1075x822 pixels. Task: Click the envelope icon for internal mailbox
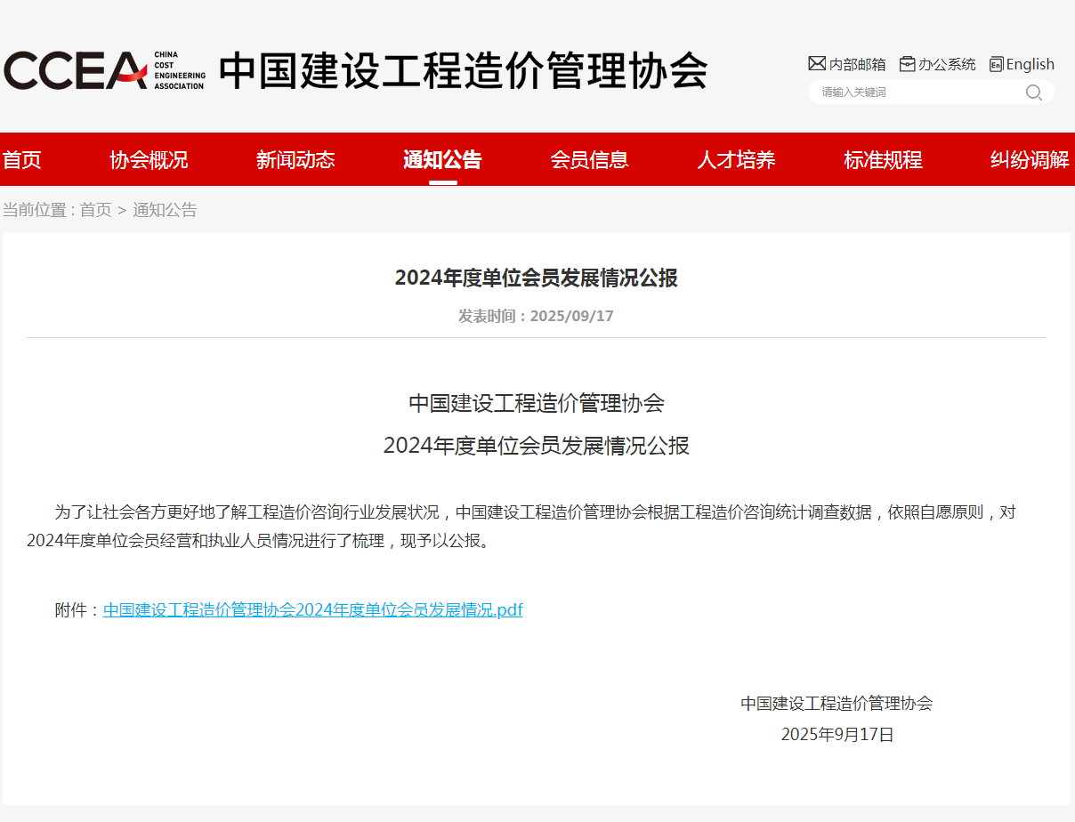[x=816, y=64]
